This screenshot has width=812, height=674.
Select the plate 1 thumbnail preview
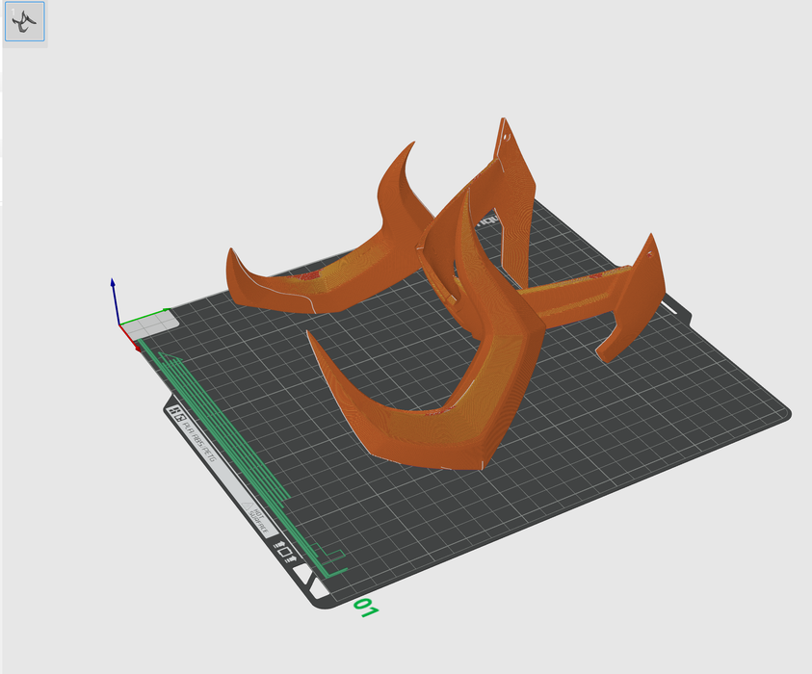click(x=24, y=21)
